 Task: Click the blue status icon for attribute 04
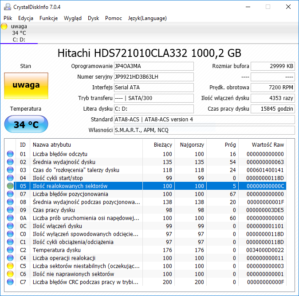(10, 178)
